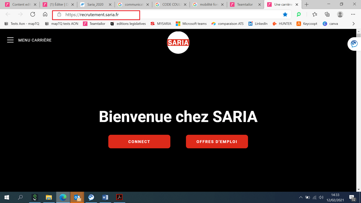This screenshot has width=361, height=203.
Task: Click the OFFRES D'EMPLOI button
Action: pos(217,142)
